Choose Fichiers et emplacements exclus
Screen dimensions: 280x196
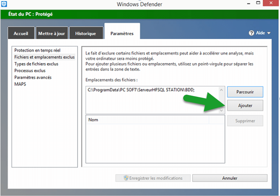45,57
